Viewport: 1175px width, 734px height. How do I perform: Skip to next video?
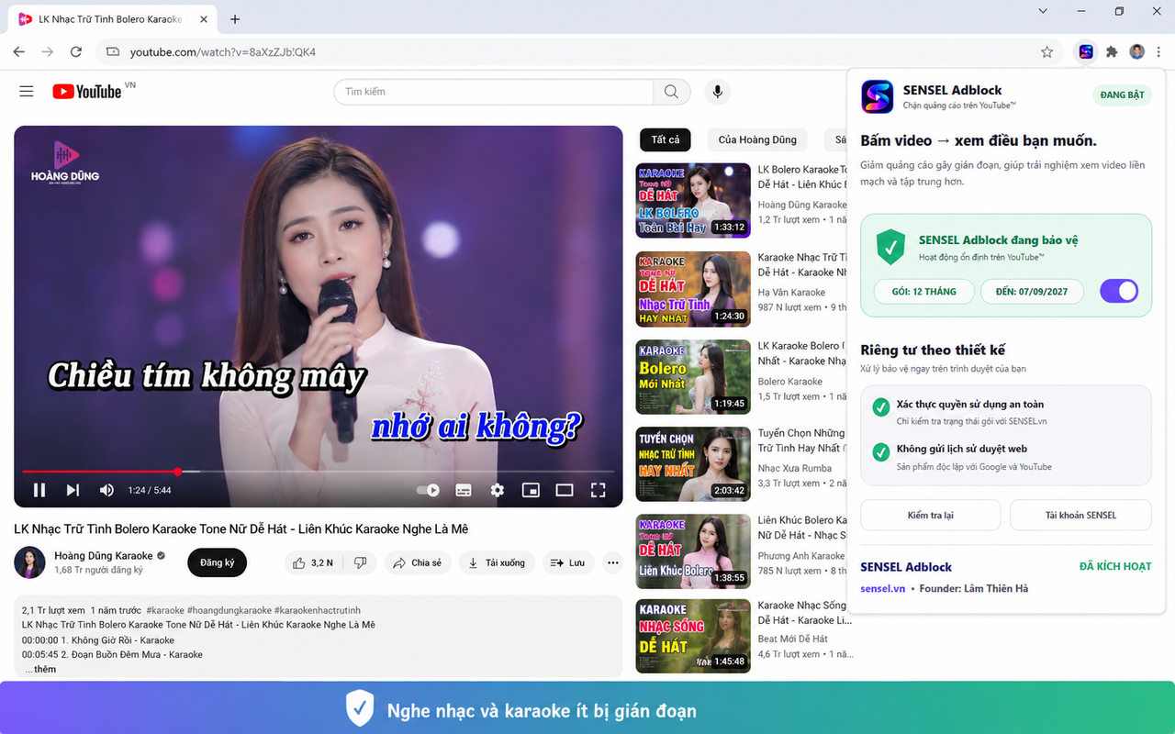(73, 490)
